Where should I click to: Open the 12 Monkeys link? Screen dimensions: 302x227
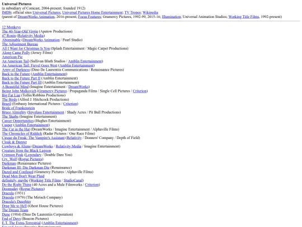click(x=11, y=27)
